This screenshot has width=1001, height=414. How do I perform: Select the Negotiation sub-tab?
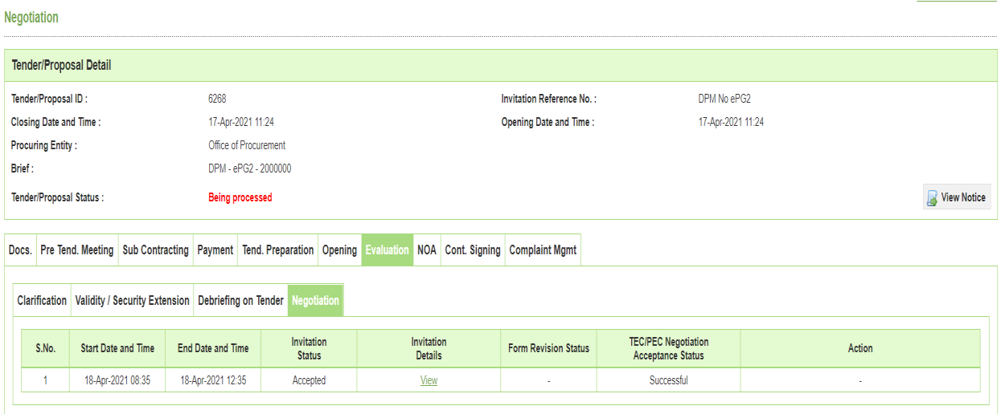tap(316, 301)
